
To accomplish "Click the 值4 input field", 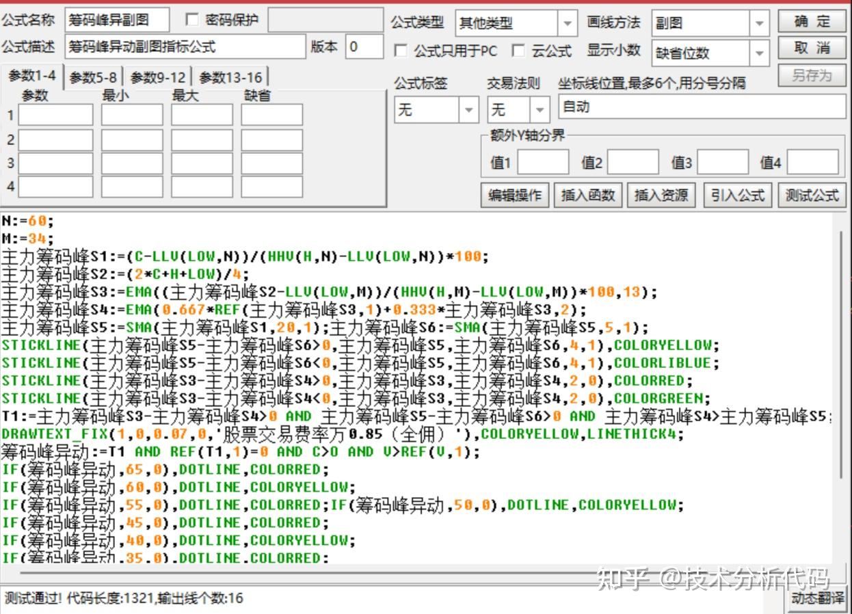I will pyautogui.click(x=813, y=162).
